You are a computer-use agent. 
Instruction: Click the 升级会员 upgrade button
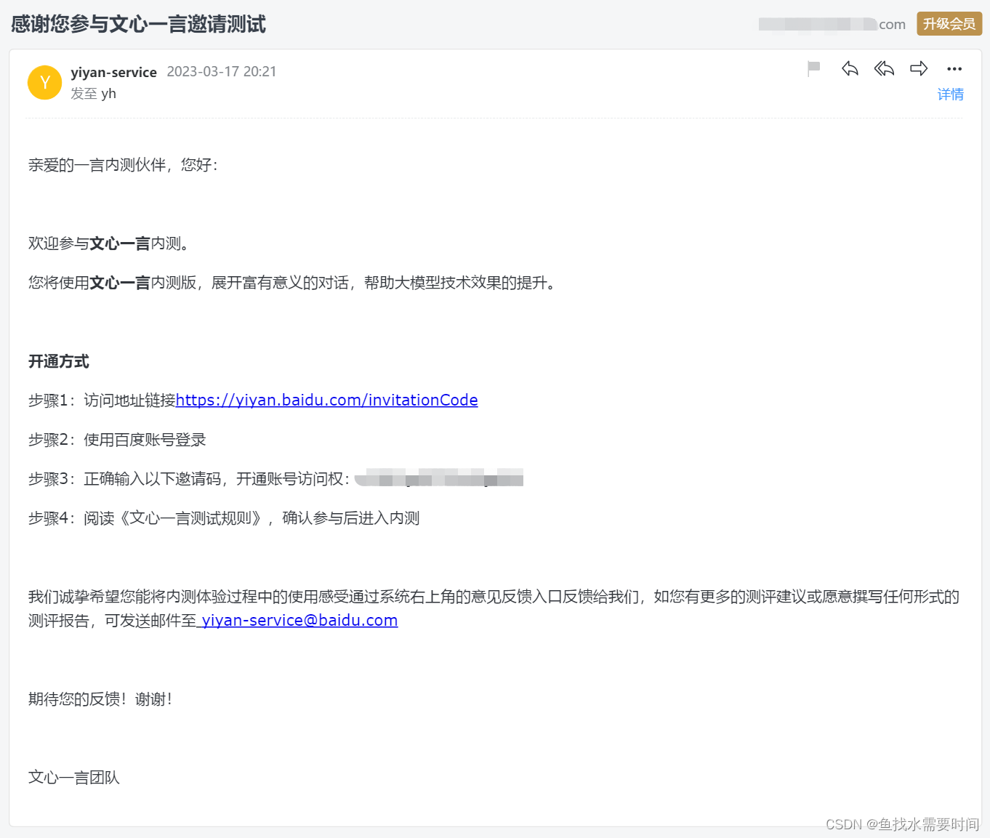point(949,24)
